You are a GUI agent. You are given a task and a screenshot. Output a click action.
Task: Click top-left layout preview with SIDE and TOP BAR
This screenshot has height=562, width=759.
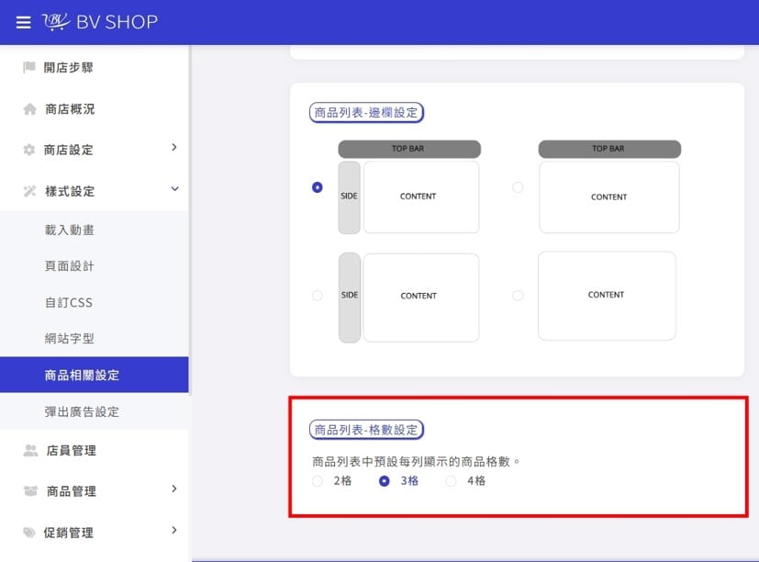[x=409, y=187]
